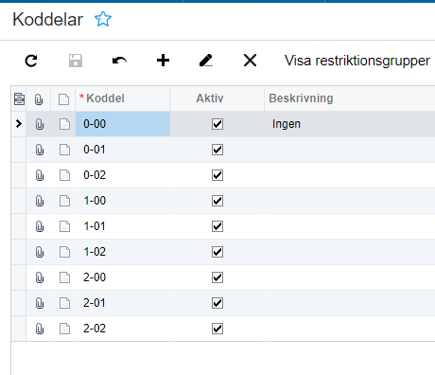Sort by Beskrivning column header

pos(350,98)
